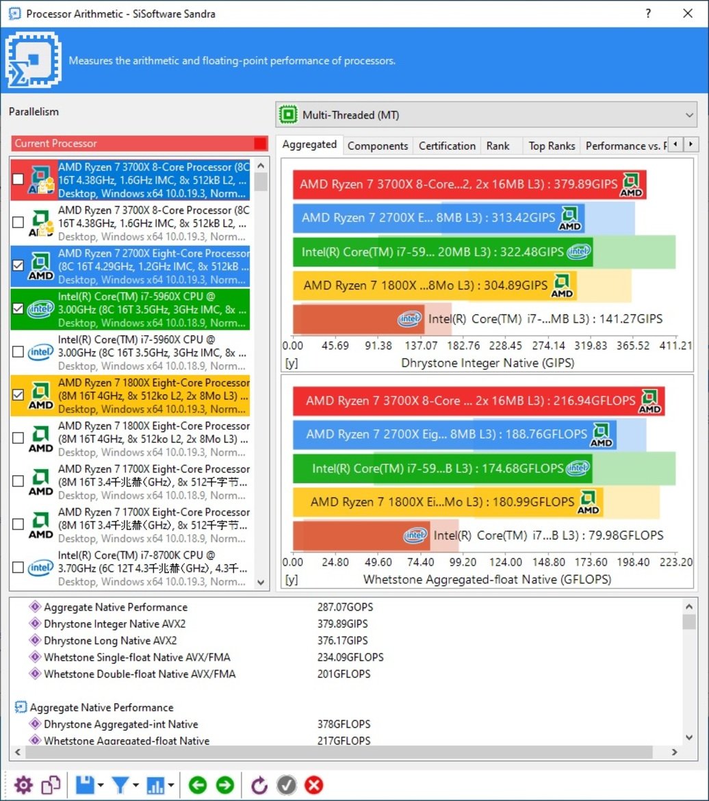709x801 pixels.
Task: Click the processor list scrollbar thumb
Action: (261, 182)
